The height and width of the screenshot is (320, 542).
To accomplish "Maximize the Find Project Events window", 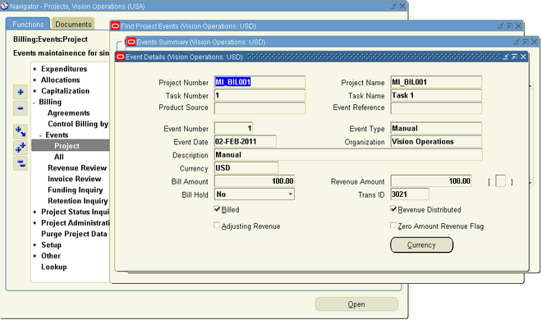I will [509, 26].
